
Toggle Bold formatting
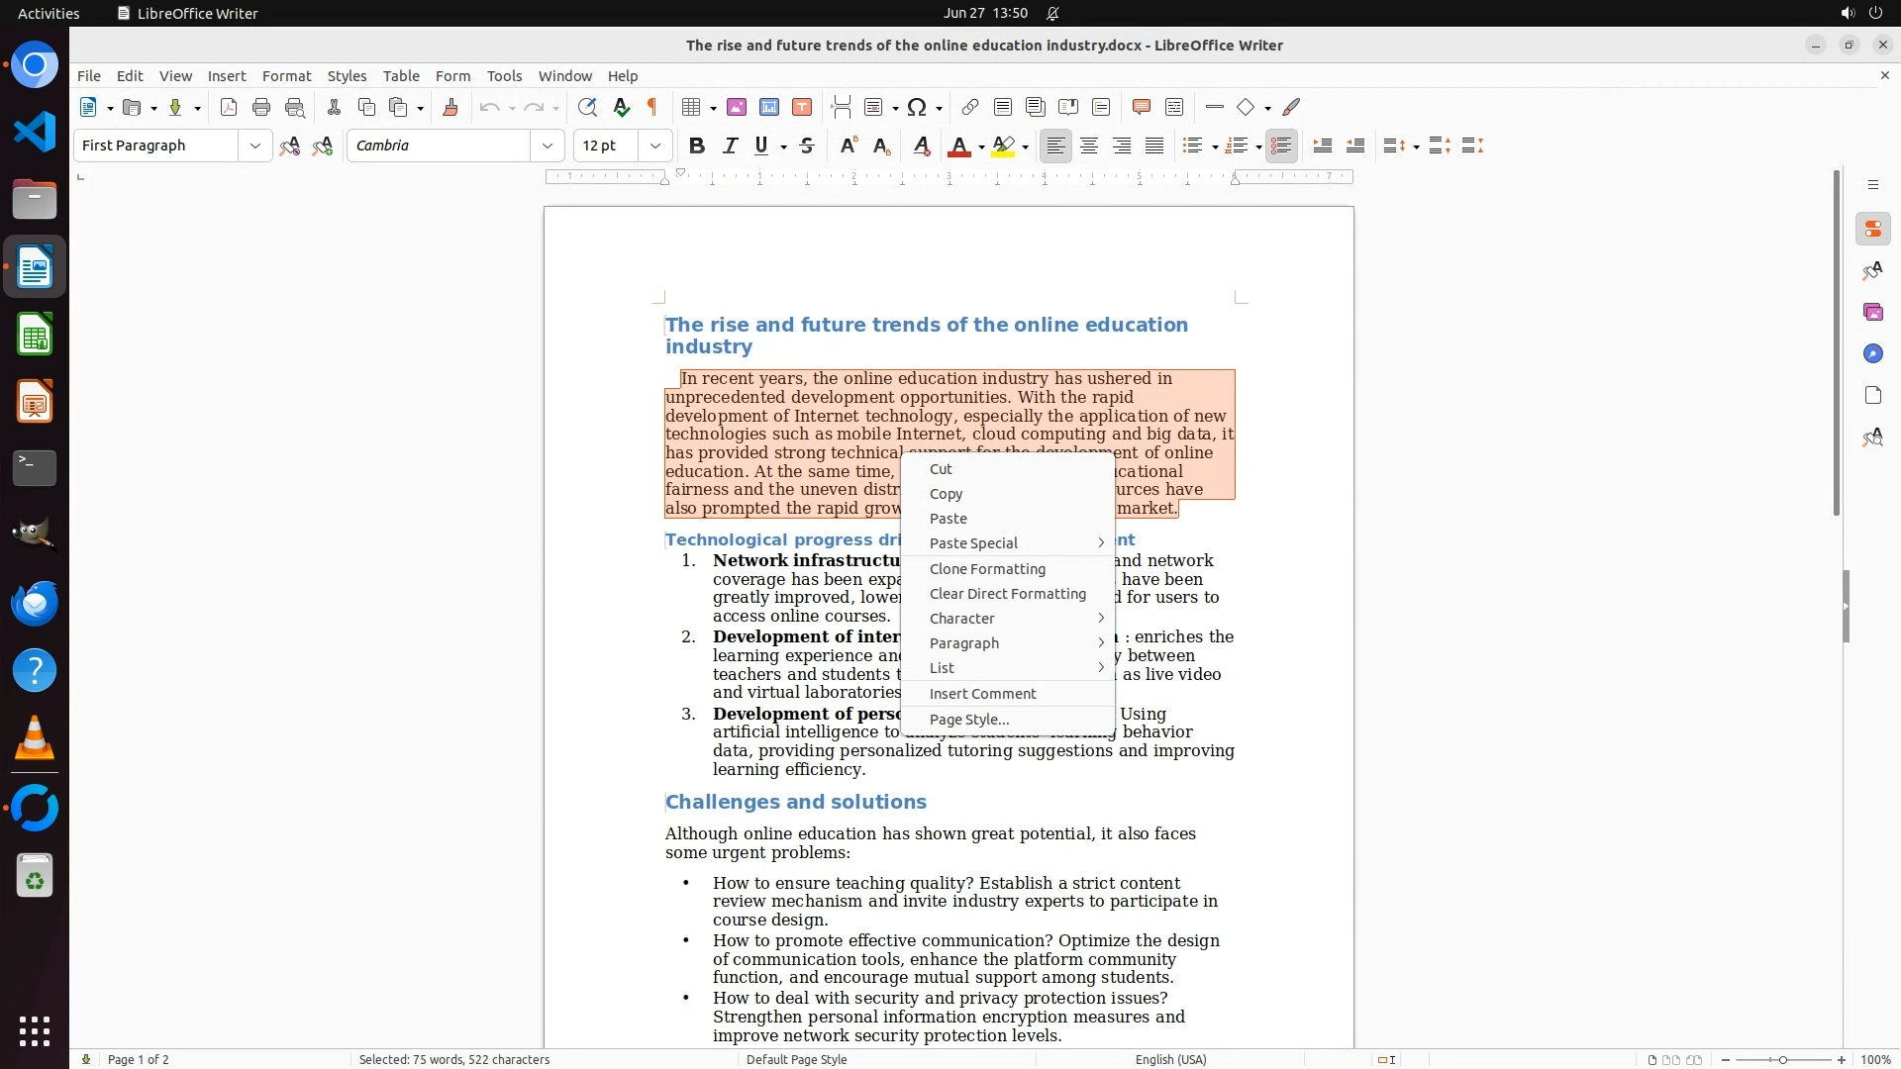point(697,146)
